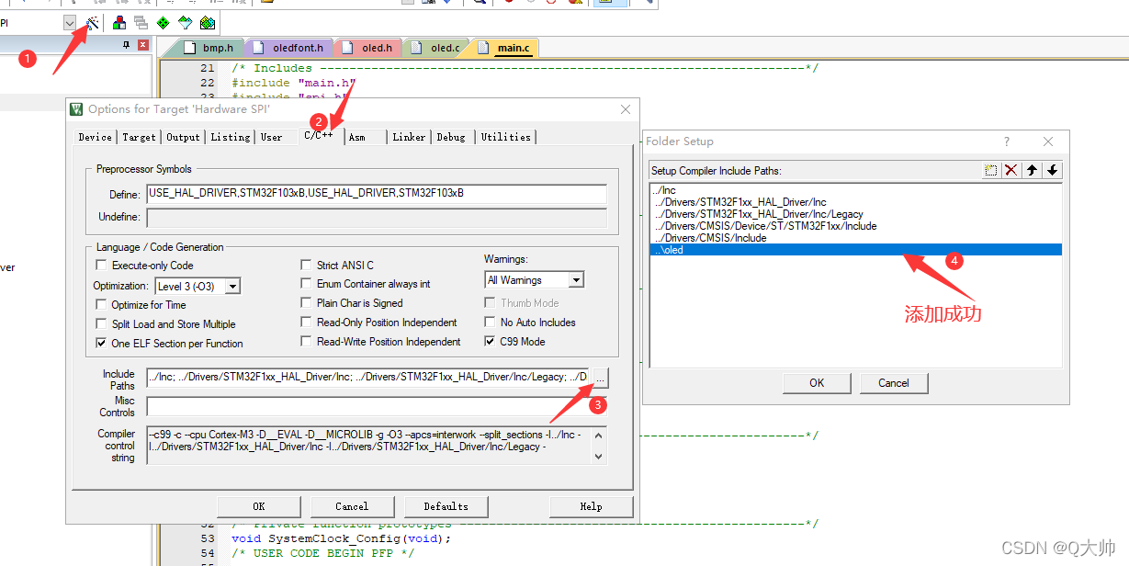Click the Include Paths browse '...' button

599,377
